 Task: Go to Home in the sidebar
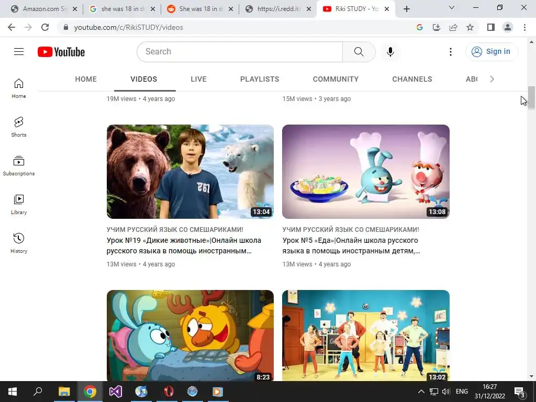click(19, 88)
